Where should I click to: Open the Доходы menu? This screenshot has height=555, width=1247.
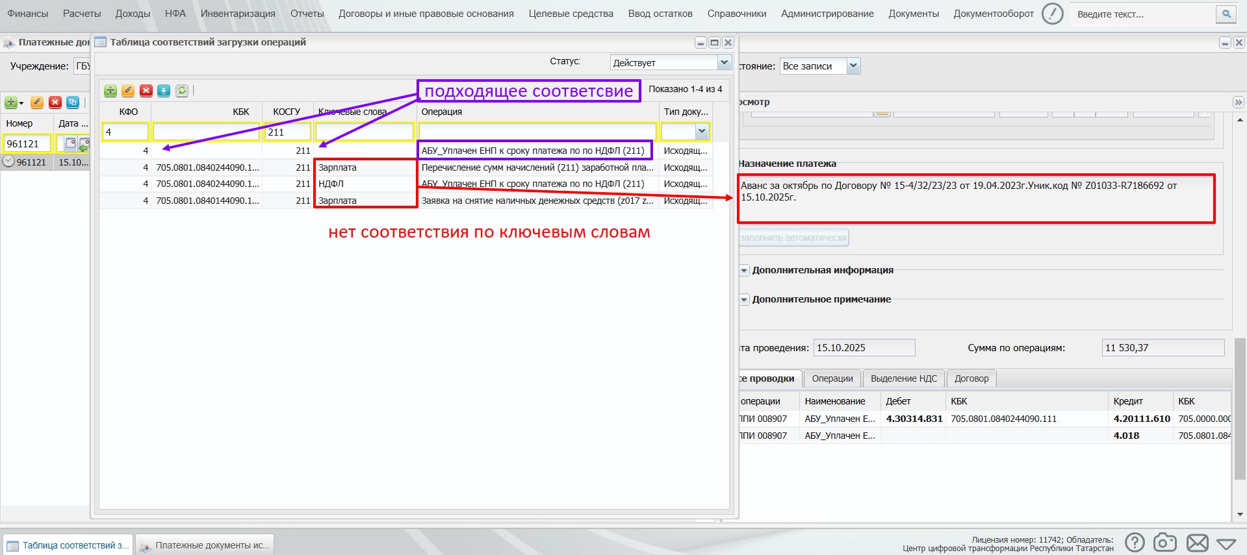coord(133,14)
